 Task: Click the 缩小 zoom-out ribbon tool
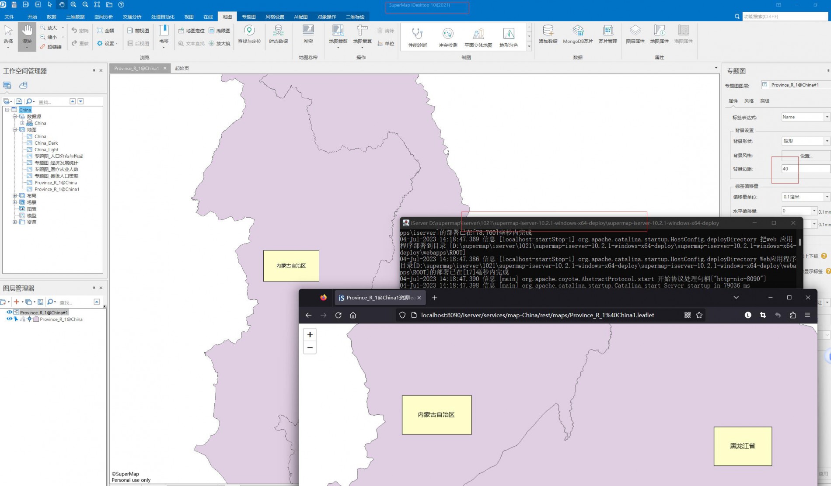point(49,37)
